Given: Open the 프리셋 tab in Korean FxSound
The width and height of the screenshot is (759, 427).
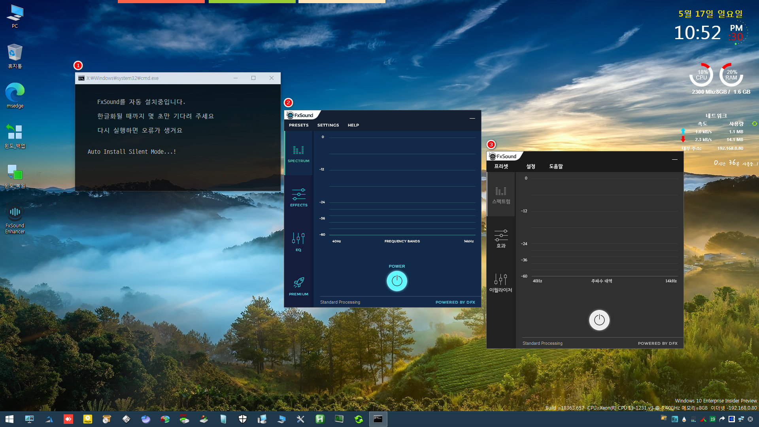Looking at the screenshot, I should 500,166.
